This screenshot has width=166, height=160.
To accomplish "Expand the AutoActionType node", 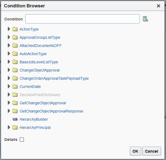I will coord(9,54).
